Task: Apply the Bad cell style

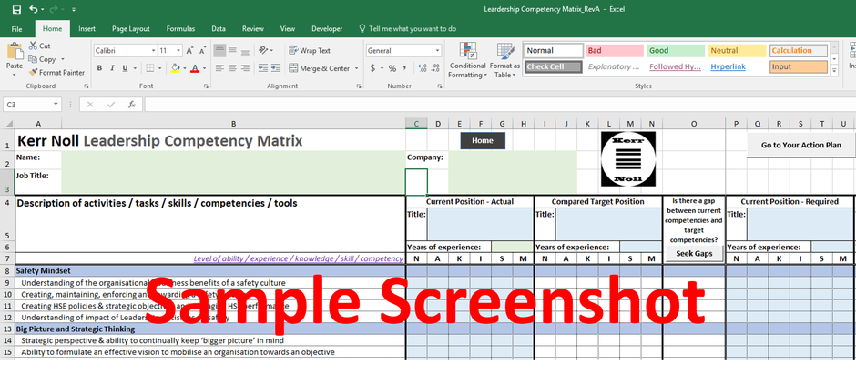Action: (x=615, y=51)
